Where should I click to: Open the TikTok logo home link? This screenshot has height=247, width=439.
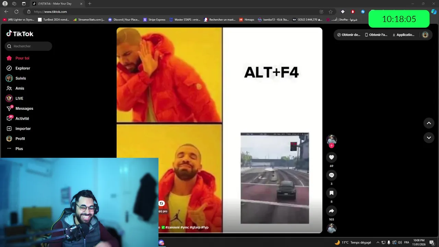(x=20, y=34)
